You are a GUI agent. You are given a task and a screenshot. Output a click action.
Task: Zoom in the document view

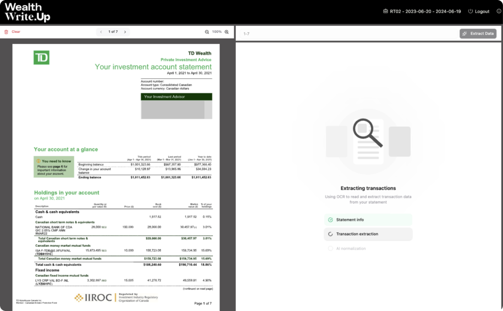coord(227,32)
